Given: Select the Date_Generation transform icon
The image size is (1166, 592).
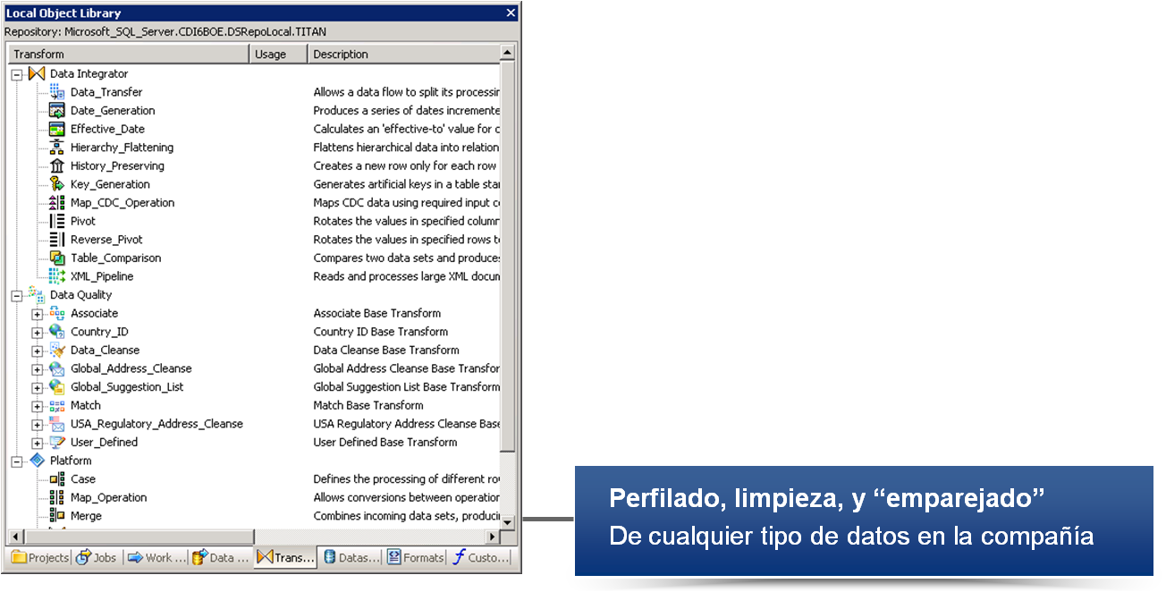Looking at the screenshot, I should (57, 111).
